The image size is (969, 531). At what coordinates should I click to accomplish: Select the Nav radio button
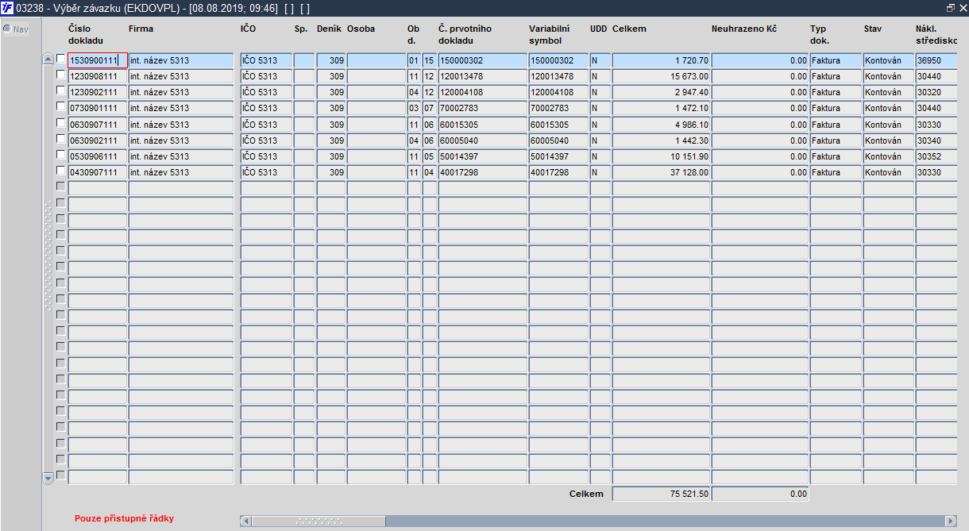(x=7, y=29)
